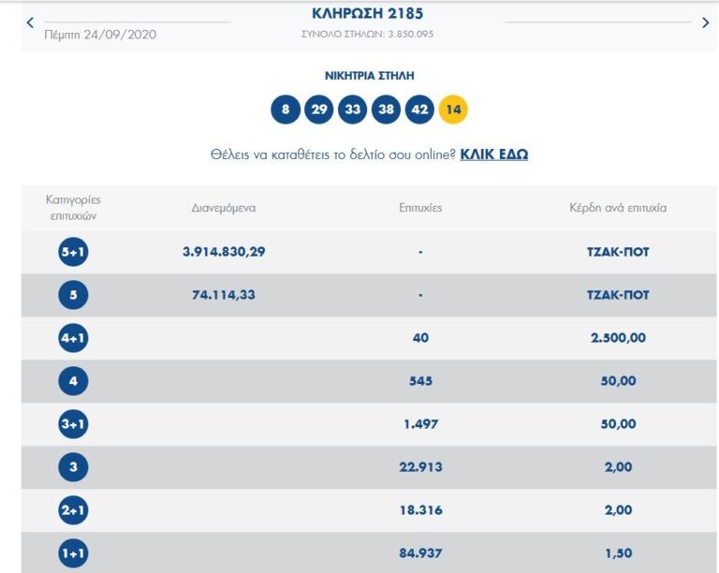Select the 3+1 category badge

click(x=73, y=424)
